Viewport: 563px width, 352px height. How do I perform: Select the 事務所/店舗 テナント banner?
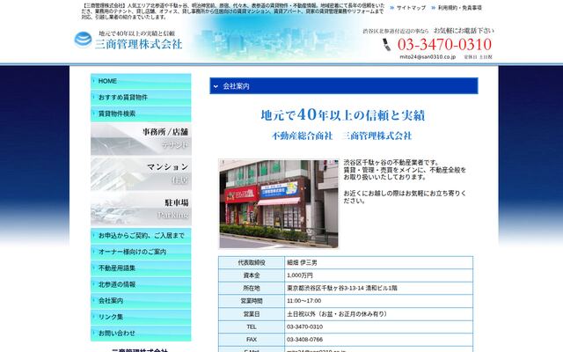(x=141, y=139)
